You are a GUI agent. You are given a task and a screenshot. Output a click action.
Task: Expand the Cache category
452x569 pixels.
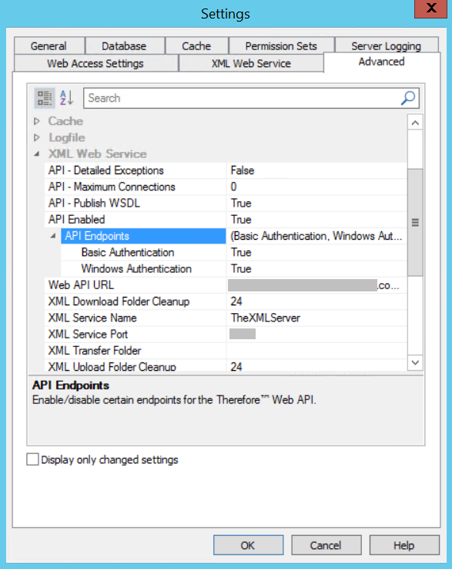pyautogui.click(x=37, y=121)
